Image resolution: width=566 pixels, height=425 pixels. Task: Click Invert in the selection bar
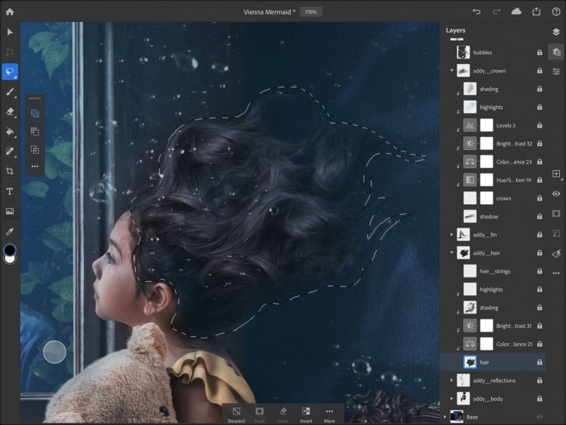point(306,414)
